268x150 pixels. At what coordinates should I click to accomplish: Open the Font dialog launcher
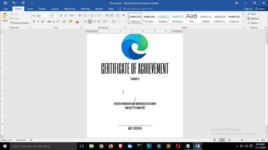81,27
